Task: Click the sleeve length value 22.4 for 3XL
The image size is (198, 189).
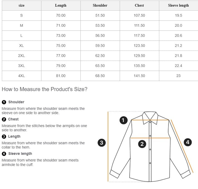Action: (x=178, y=66)
